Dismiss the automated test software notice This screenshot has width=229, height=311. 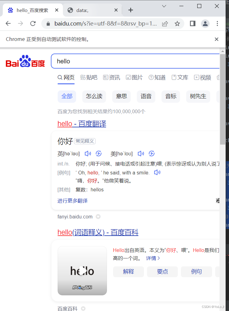[x=216, y=39]
